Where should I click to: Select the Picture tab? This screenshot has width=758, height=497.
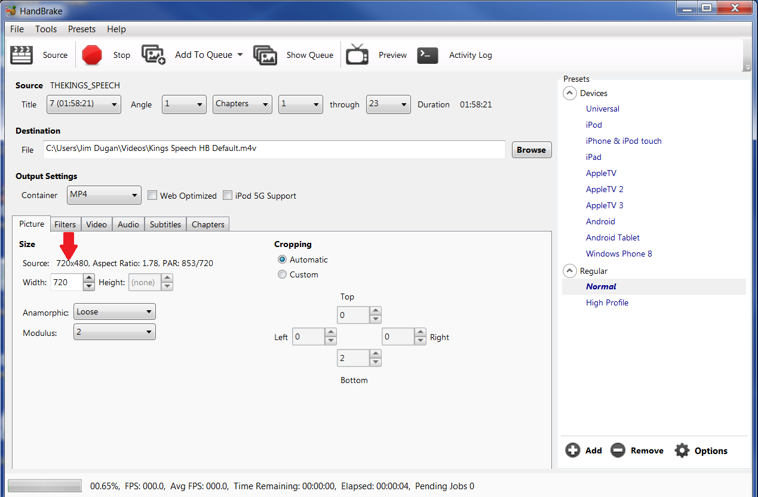[32, 224]
